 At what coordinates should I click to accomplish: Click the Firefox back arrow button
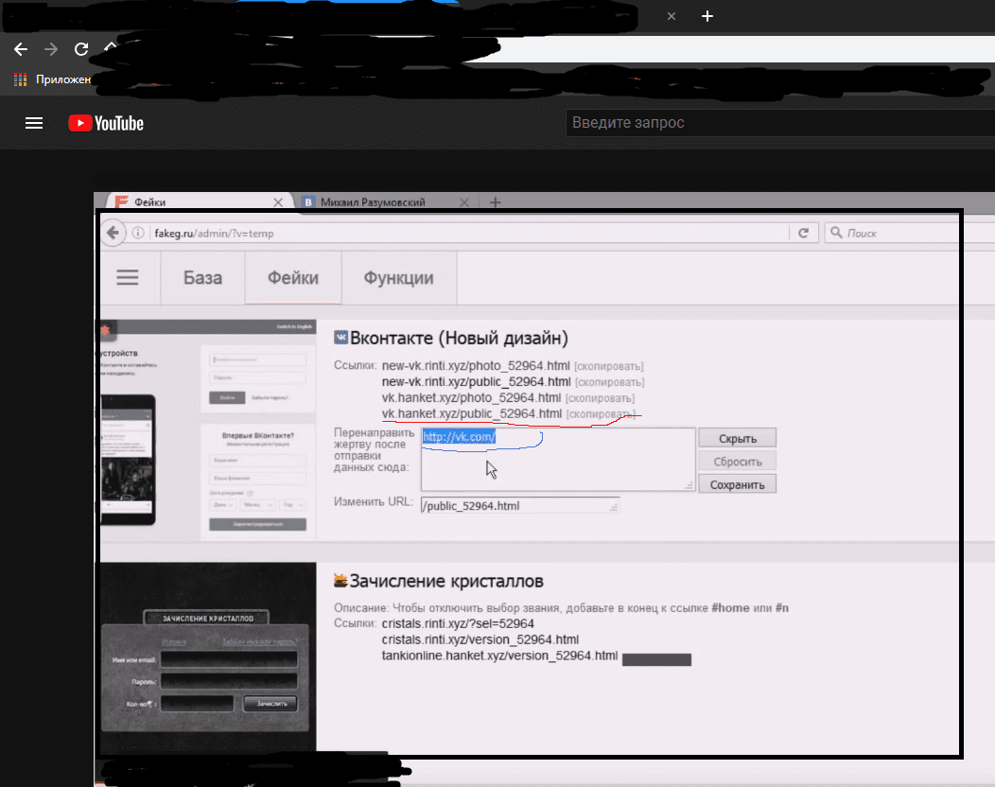point(113,233)
